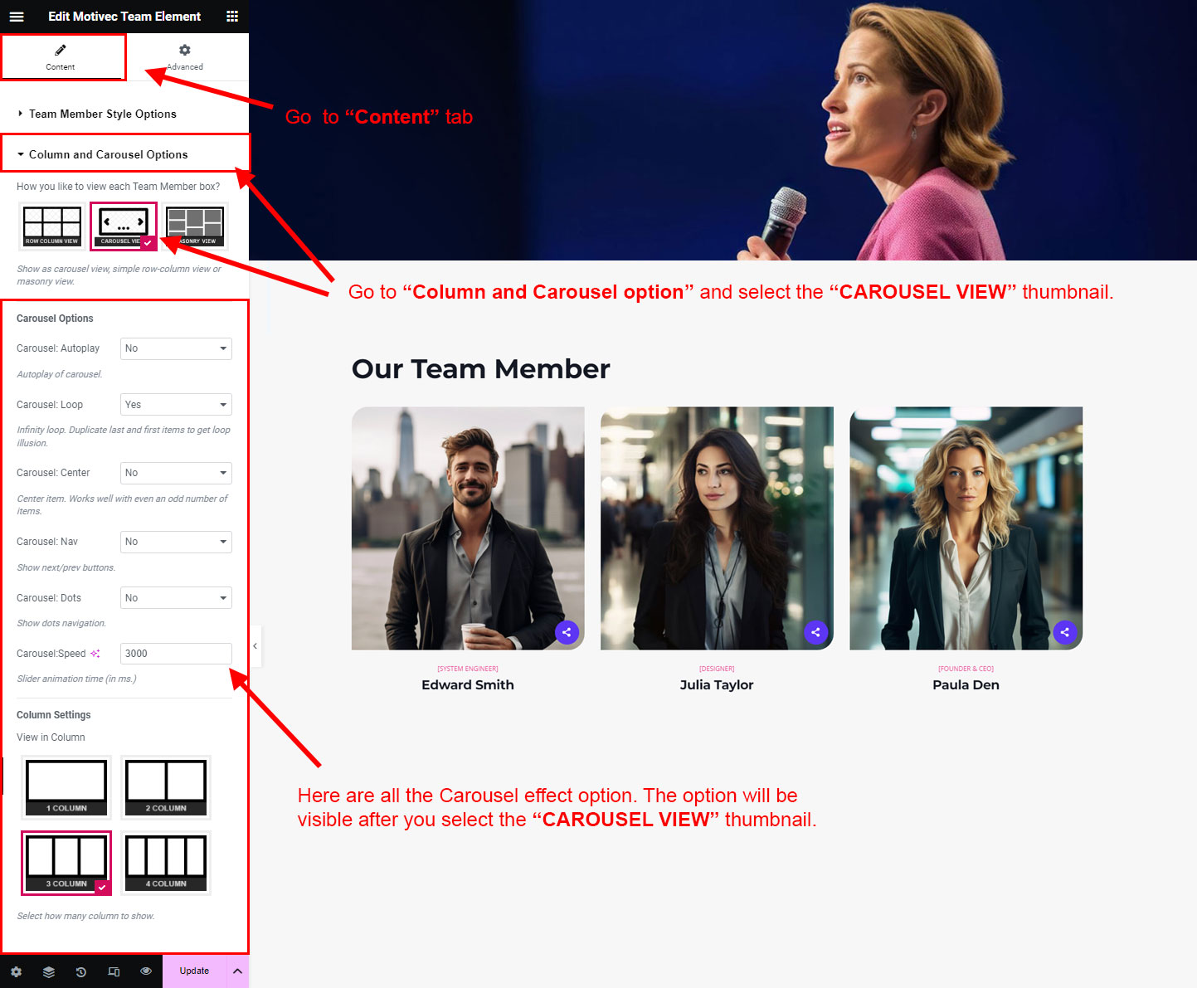Switch to the Content tab
Image resolution: width=1197 pixels, height=988 pixels.
tap(61, 56)
